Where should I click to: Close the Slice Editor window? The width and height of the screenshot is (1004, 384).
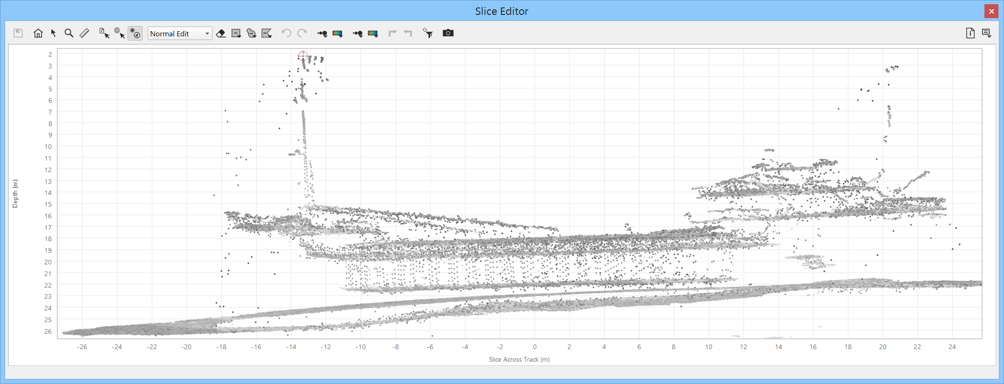991,11
